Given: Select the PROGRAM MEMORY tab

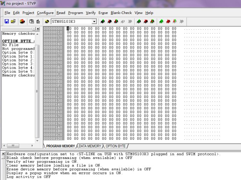Looking at the screenshot, I should (60, 146).
